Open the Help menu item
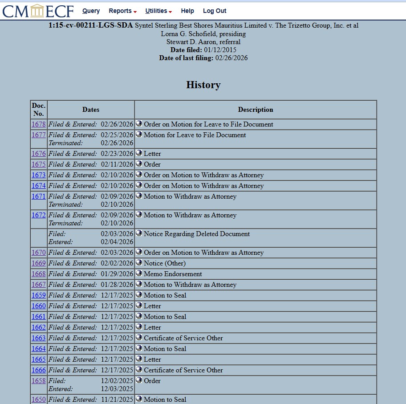Image resolution: width=406 pixels, height=404 pixels. (187, 11)
